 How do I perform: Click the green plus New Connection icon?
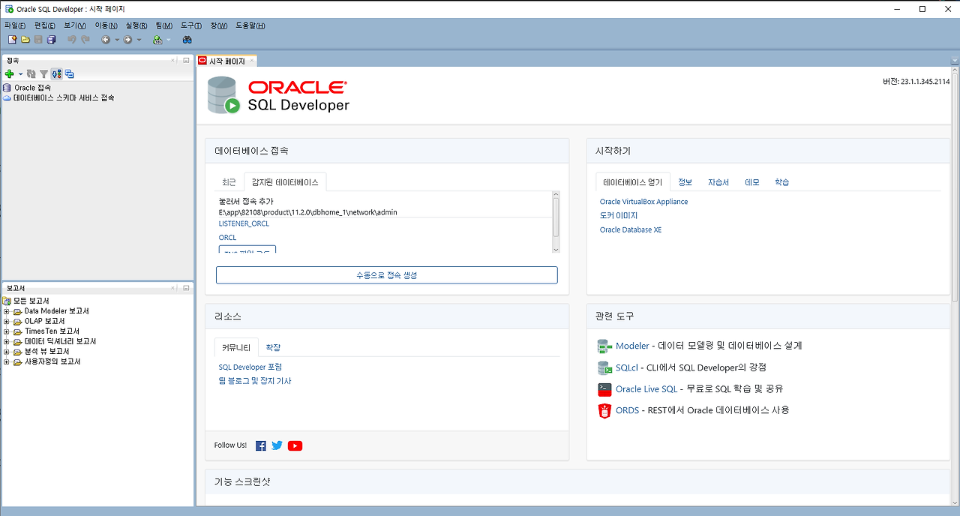point(10,74)
